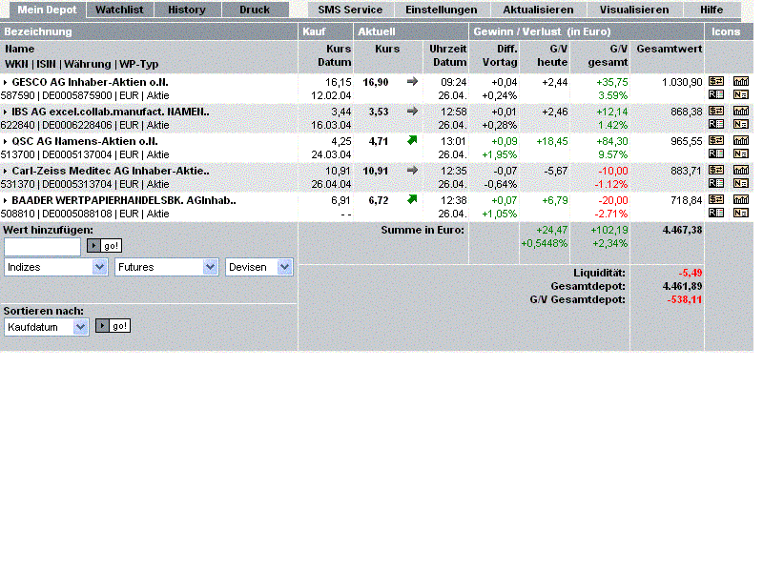The image size is (763, 572).
Task: Expand the BAADER Wertpapierhandelsbank row triangle
Action: click(5, 201)
